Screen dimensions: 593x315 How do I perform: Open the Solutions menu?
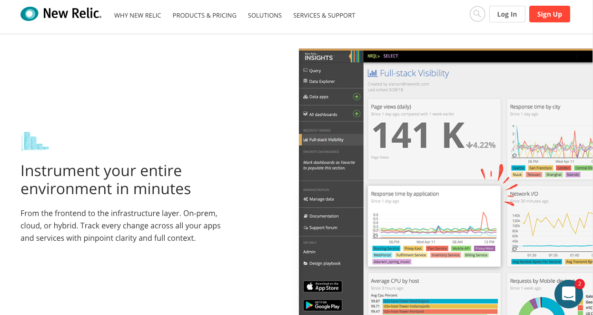coord(265,15)
